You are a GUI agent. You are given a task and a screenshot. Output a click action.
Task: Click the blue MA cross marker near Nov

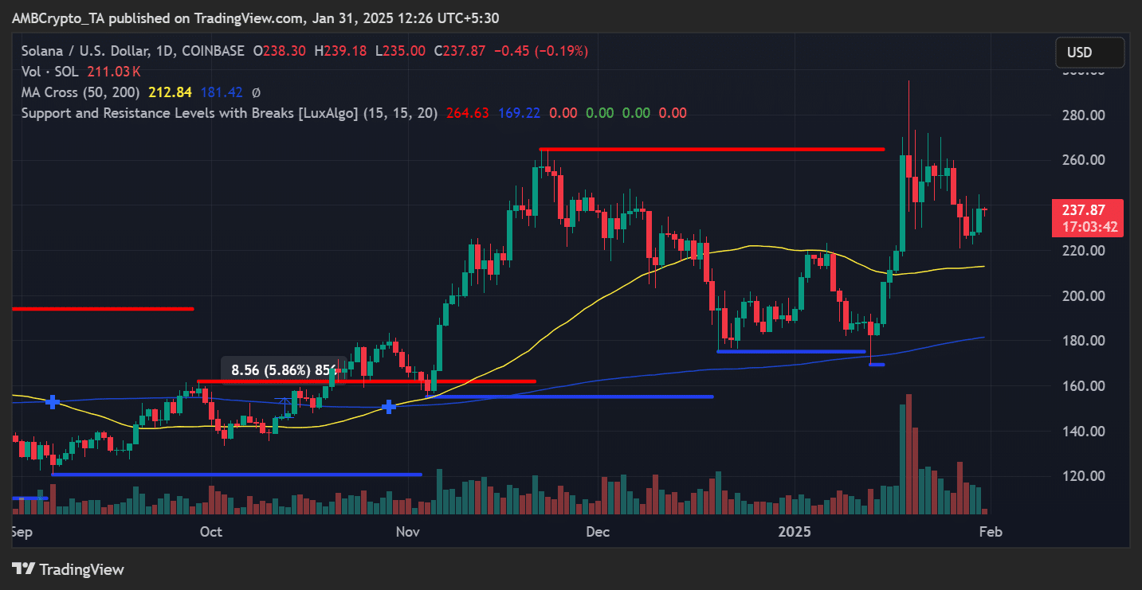tap(388, 407)
